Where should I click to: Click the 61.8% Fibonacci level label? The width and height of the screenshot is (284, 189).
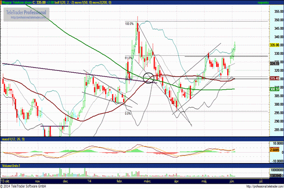pos(128,58)
